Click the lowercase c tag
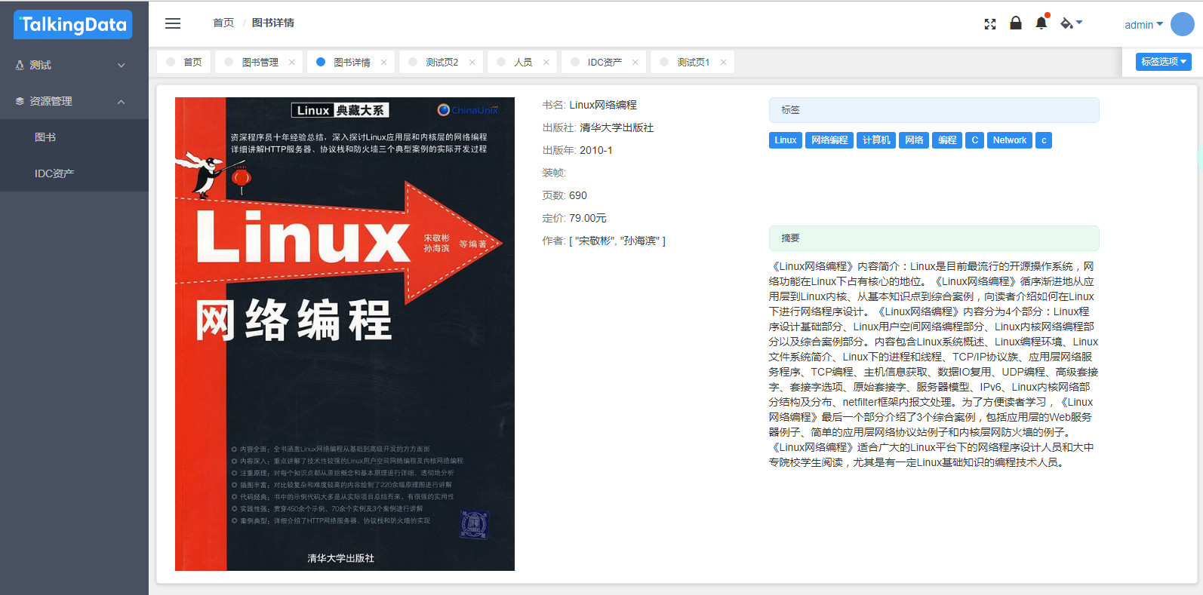 1044,140
